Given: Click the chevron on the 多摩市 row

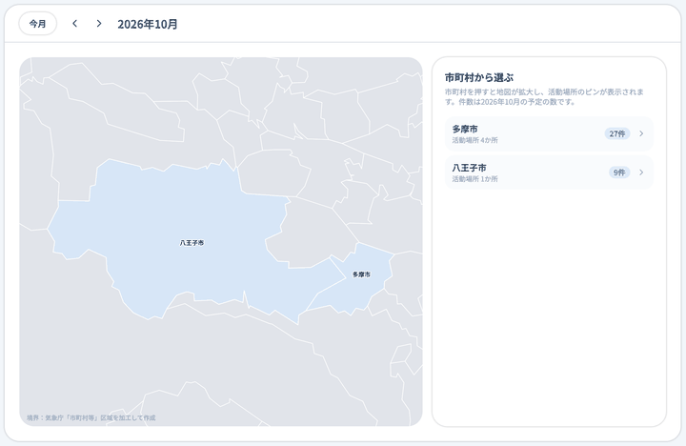Looking at the screenshot, I should [x=641, y=133].
